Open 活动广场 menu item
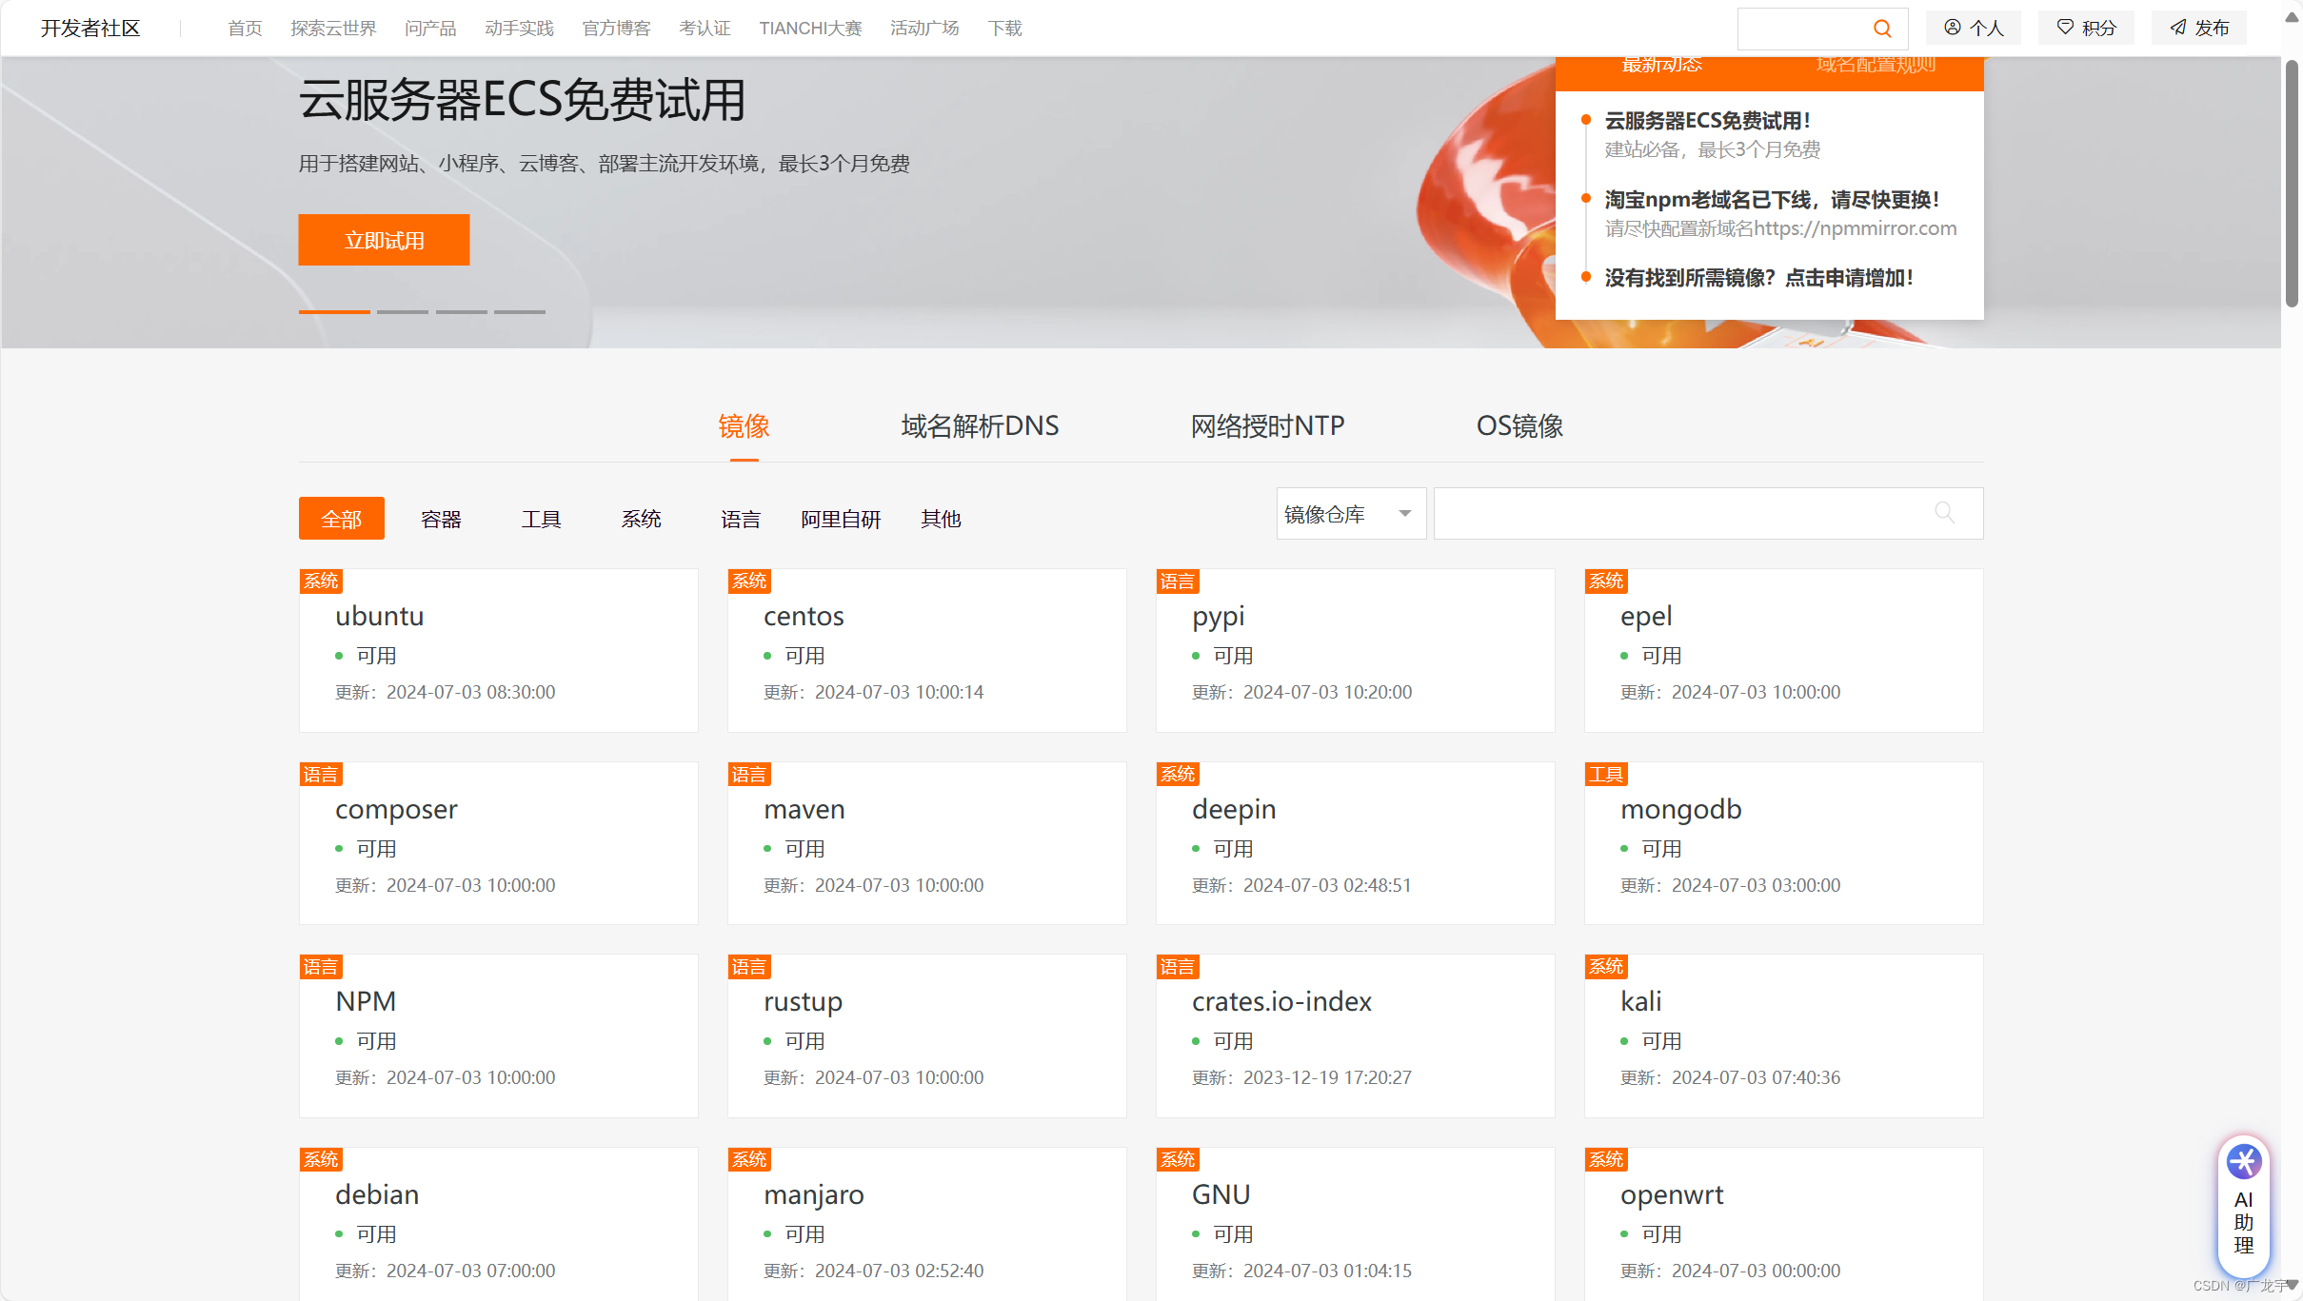2303x1301 pixels. (x=924, y=29)
